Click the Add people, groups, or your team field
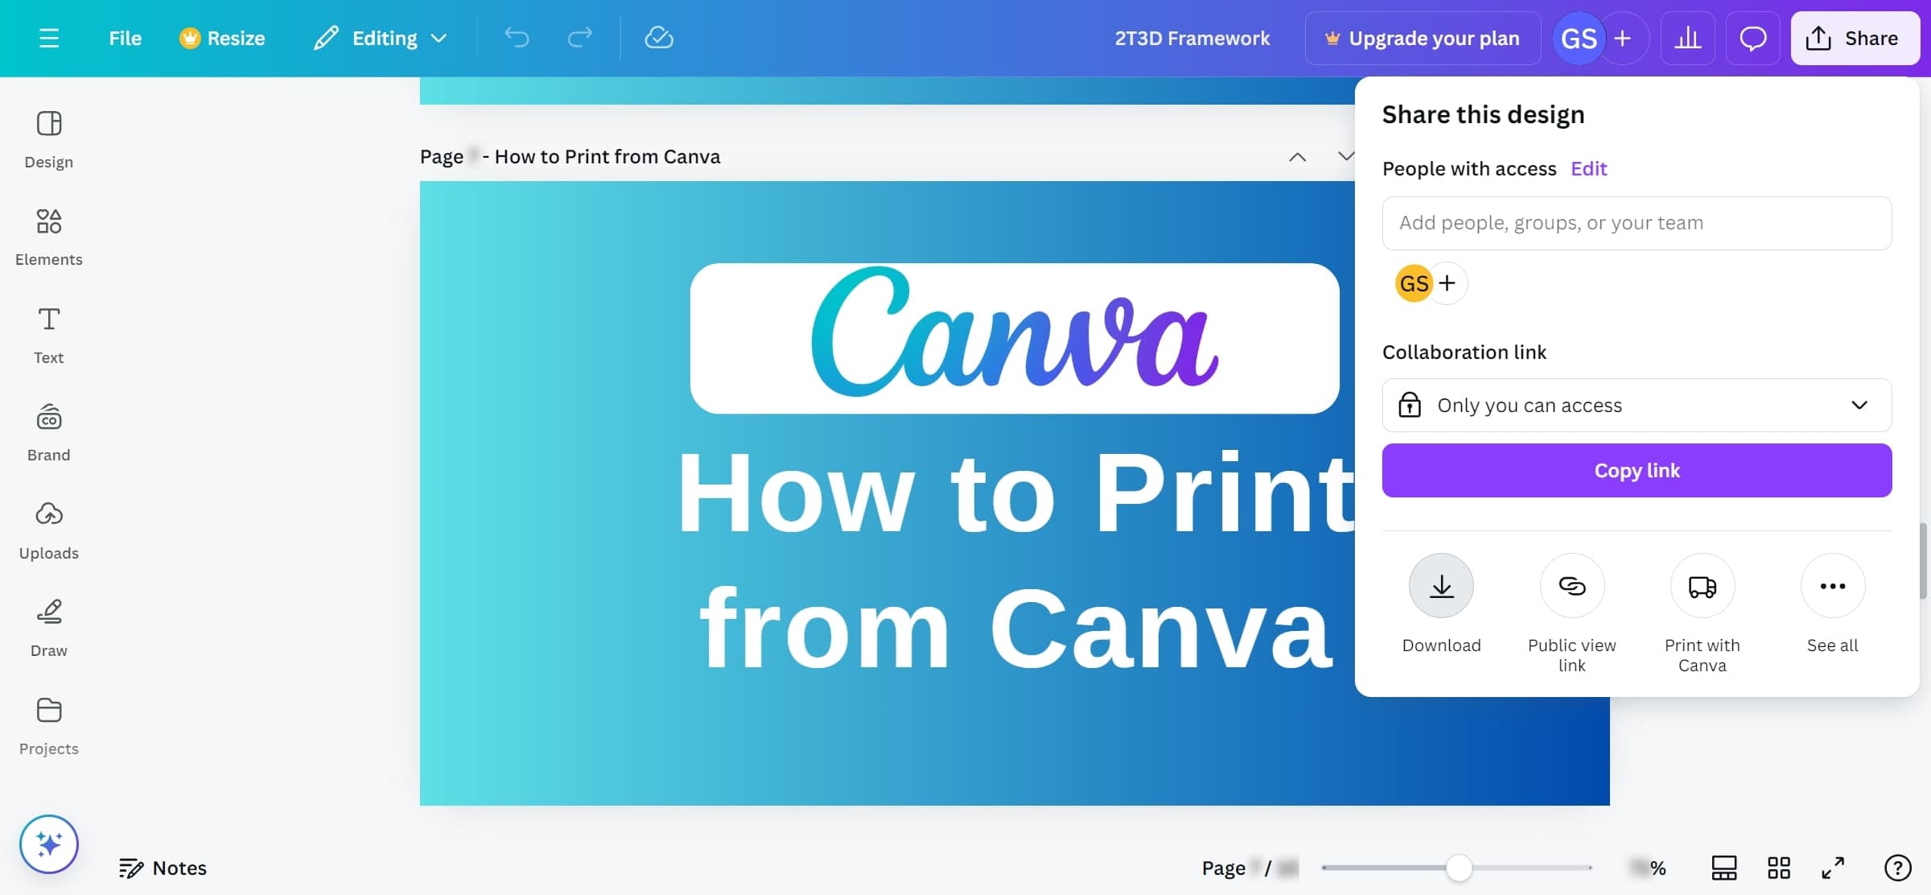Viewport: 1931px width, 895px height. tap(1637, 223)
